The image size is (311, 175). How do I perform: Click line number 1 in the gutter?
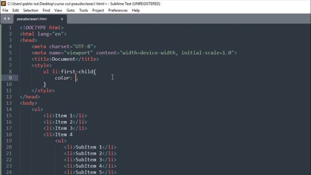(10, 28)
